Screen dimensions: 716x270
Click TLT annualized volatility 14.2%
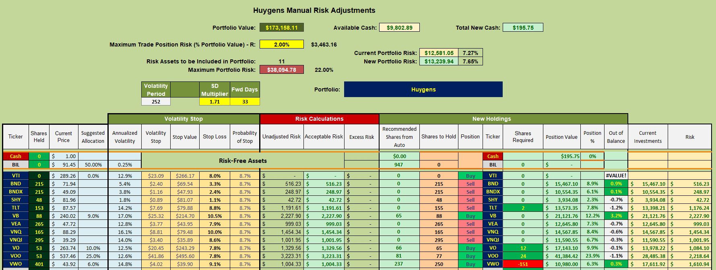(125, 208)
